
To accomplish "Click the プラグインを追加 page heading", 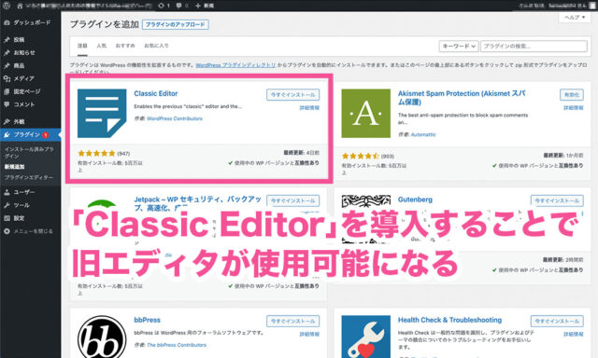I will [104, 24].
